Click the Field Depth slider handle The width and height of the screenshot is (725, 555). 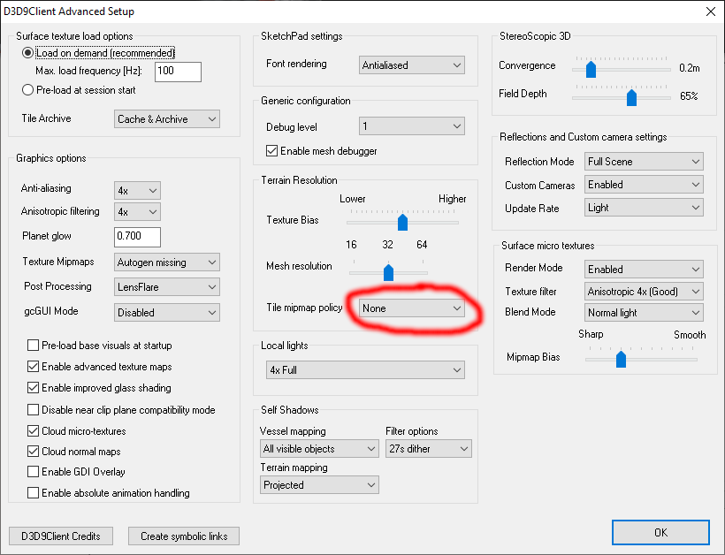coord(631,97)
